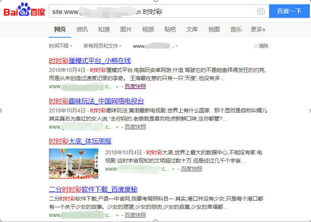Expand URL arrow under 百度度秘 result
Viewport: 311px width, 222px height.
click(117, 216)
